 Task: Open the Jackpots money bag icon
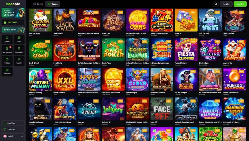(x=7, y=59)
